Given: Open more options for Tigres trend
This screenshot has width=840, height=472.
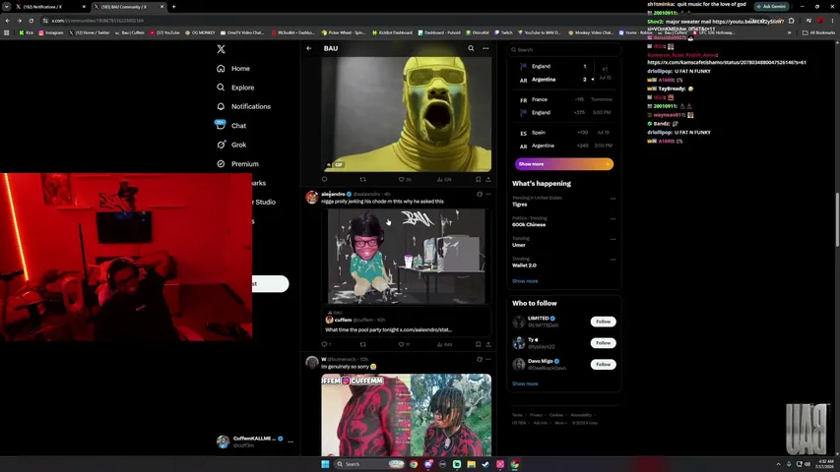Looking at the screenshot, I should pyautogui.click(x=613, y=199).
